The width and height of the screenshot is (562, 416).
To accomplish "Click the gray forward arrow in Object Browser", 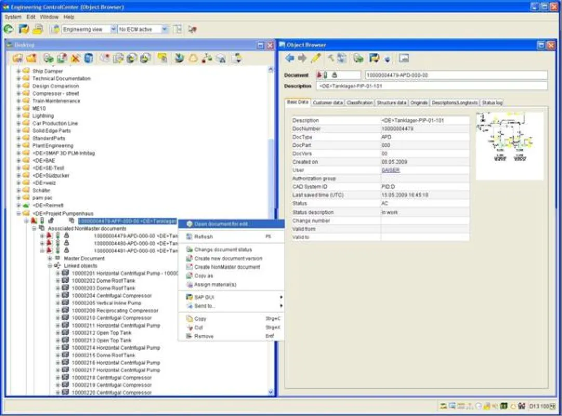I will 302,58.
